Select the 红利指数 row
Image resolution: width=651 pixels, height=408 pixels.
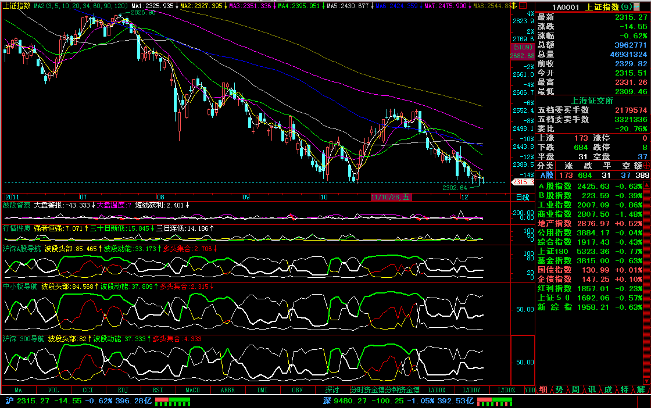pos(590,288)
